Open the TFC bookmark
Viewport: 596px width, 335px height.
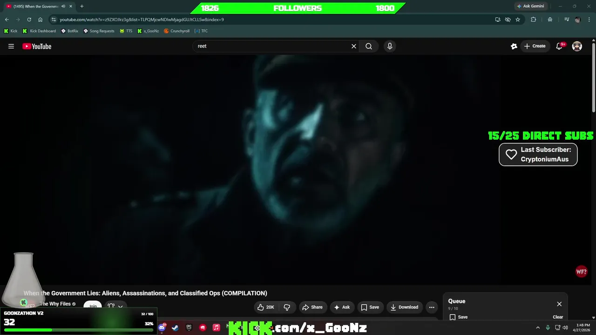tap(201, 31)
